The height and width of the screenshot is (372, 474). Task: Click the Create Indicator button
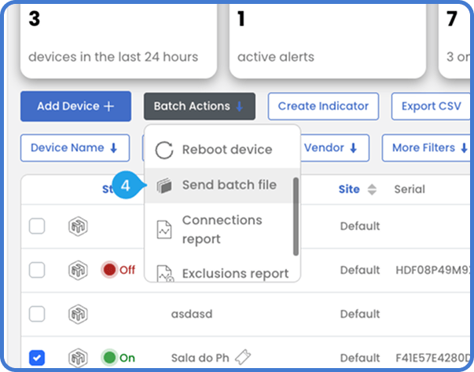click(x=323, y=106)
